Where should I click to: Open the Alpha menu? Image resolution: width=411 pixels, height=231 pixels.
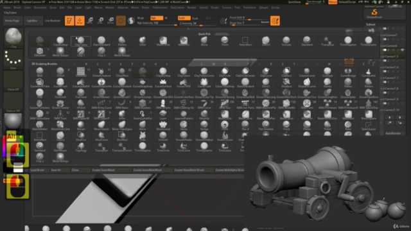tap(7, 8)
